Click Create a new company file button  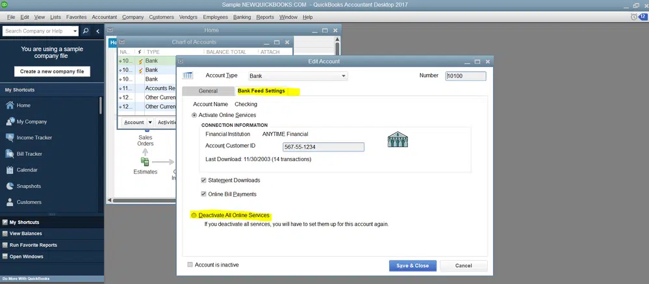[x=52, y=71]
